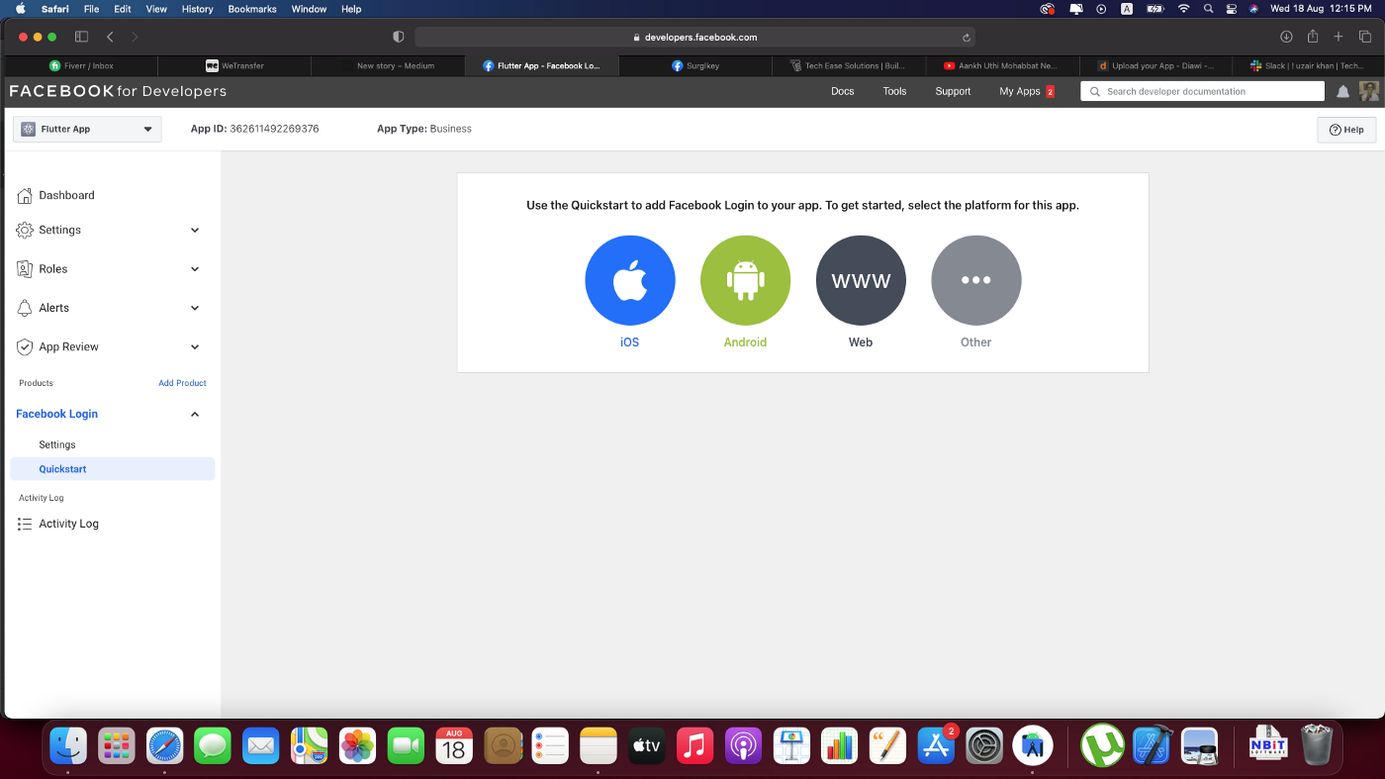The image size is (1385, 779).
Task: Expand the Settings sidebar section
Action: pos(195,230)
